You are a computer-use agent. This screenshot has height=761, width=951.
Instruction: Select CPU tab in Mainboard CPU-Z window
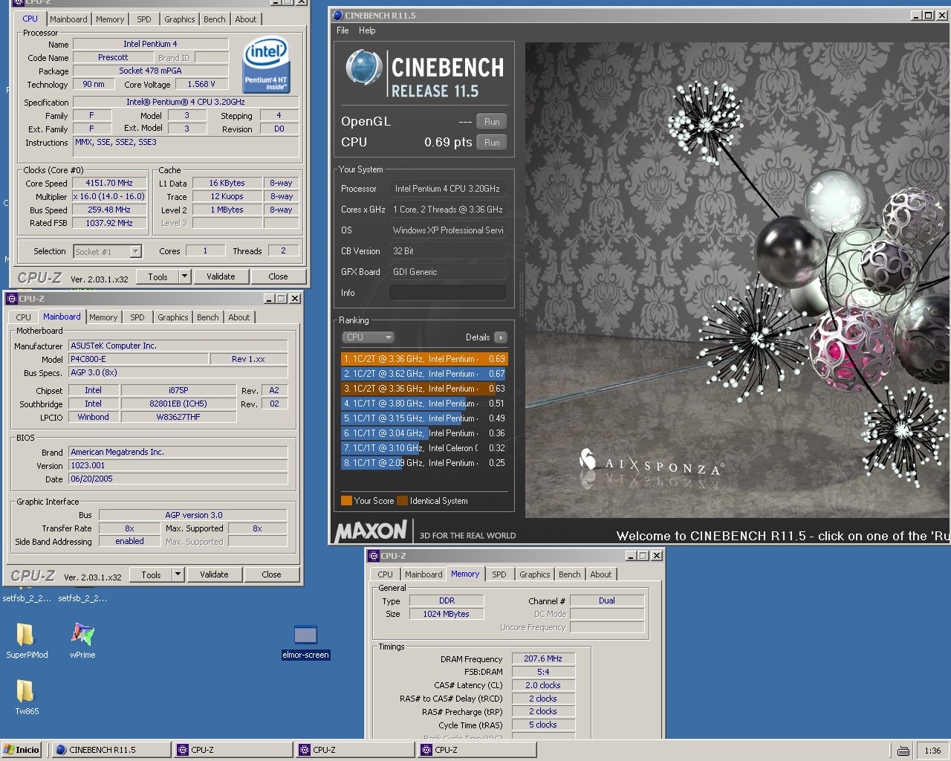[x=24, y=317]
